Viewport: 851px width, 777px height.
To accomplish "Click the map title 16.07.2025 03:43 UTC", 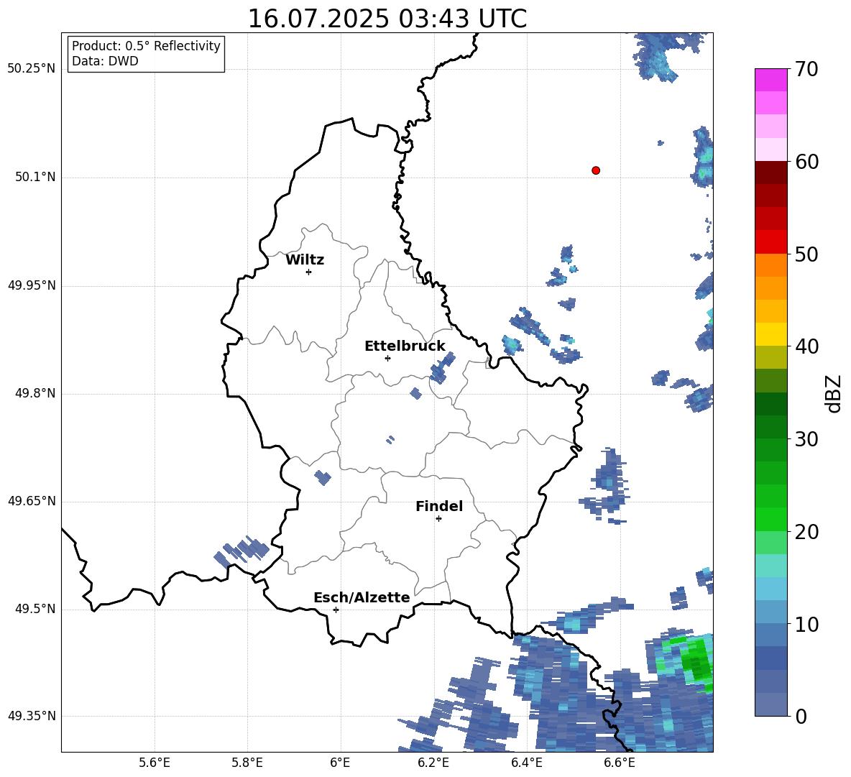I will coord(387,19).
